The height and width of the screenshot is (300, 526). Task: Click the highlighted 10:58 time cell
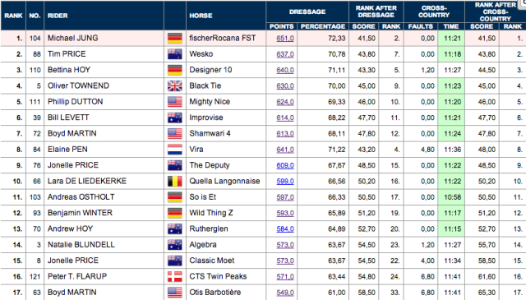[451, 197]
